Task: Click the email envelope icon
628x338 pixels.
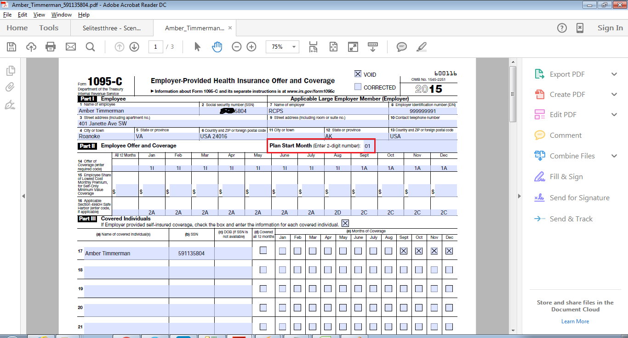Action: [70, 47]
